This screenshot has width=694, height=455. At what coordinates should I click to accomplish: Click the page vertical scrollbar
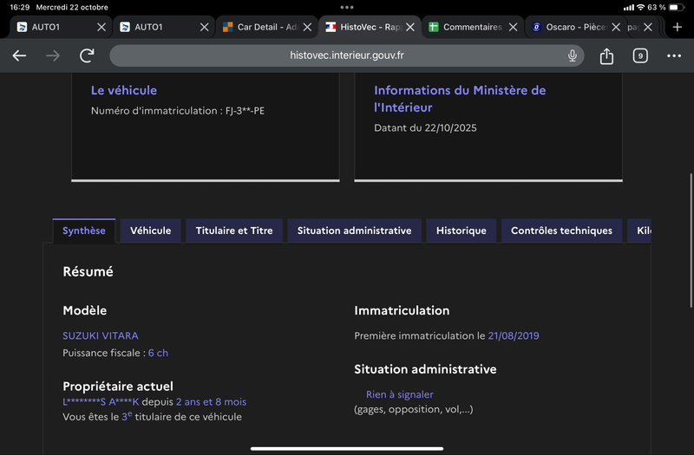coord(691,241)
